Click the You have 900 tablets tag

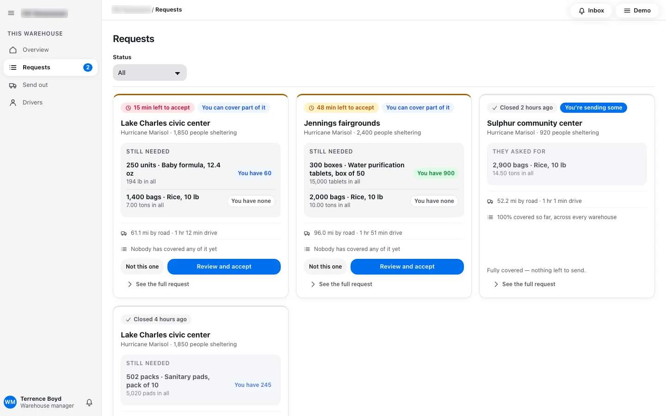(x=436, y=173)
